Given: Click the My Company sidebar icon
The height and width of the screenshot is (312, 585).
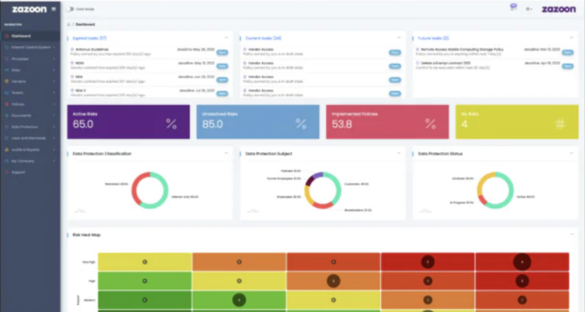Looking at the screenshot, I should [7, 161].
